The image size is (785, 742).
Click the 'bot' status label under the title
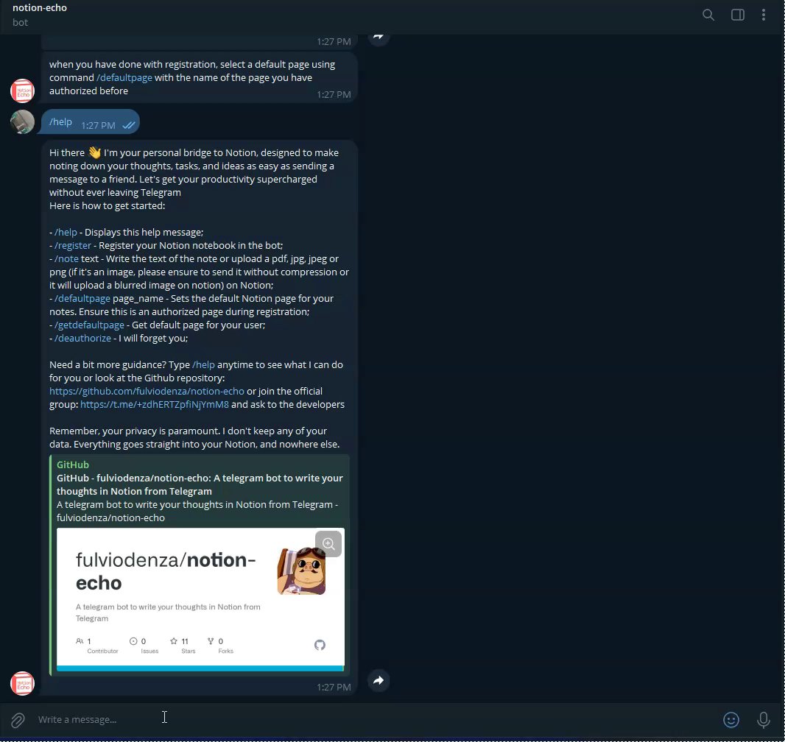pos(20,23)
